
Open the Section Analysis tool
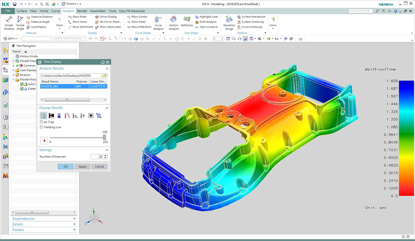point(173,22)
